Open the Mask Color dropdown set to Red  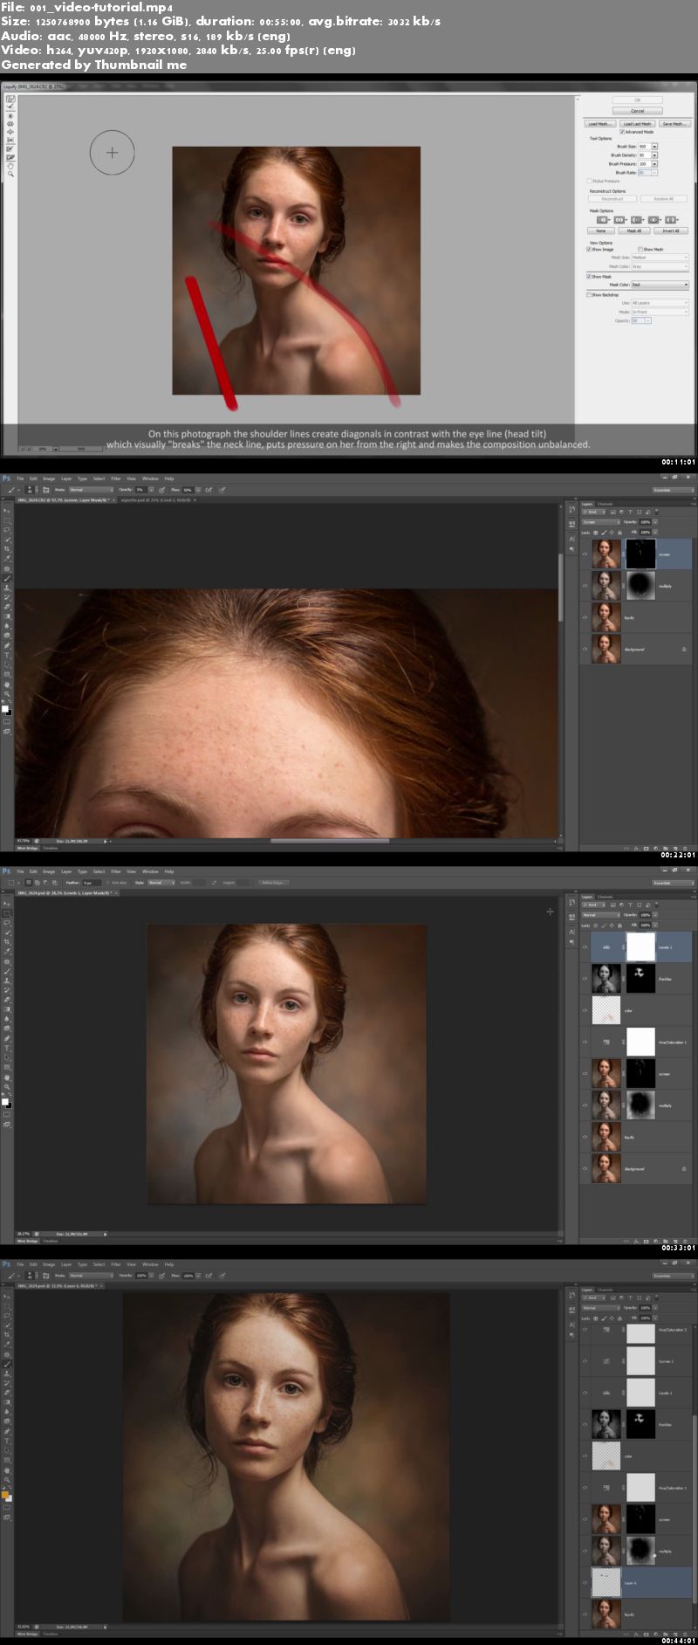click(660, 285)
